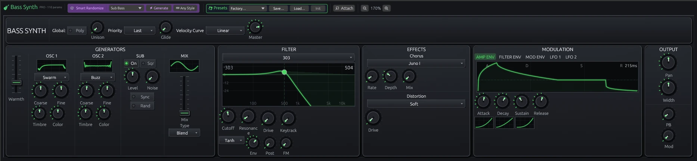Toggle the Global Poly switch

coord(77,31)
